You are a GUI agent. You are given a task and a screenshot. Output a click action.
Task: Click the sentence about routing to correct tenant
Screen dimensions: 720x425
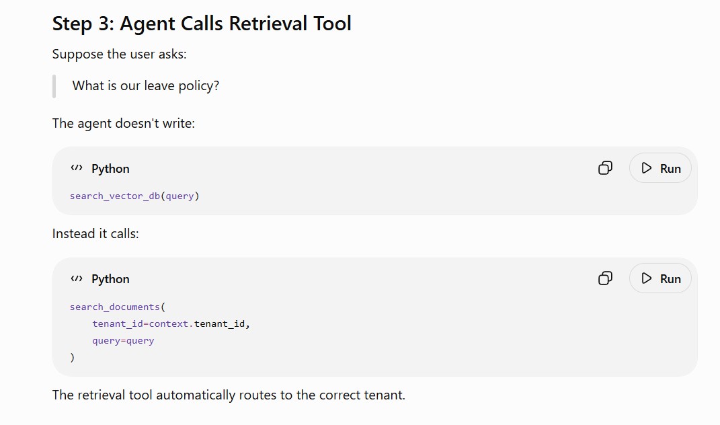(229, 395)
